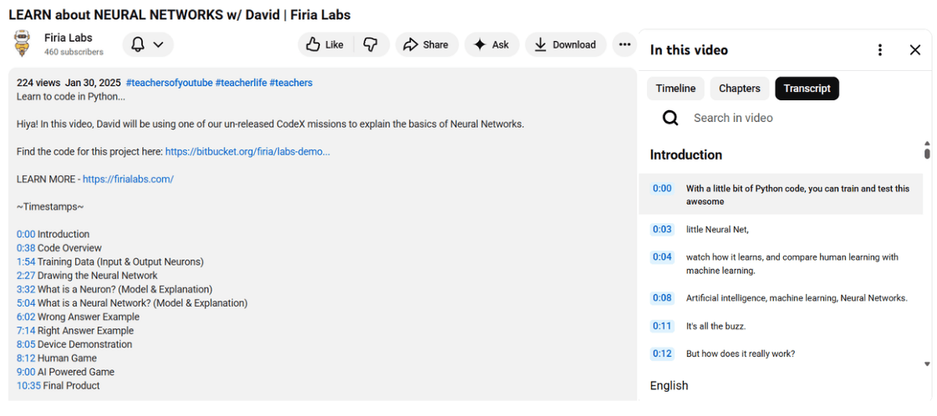Open the Ask AI sparkle button
This screenshot has width=937, height=416.
tap(491, 45)
